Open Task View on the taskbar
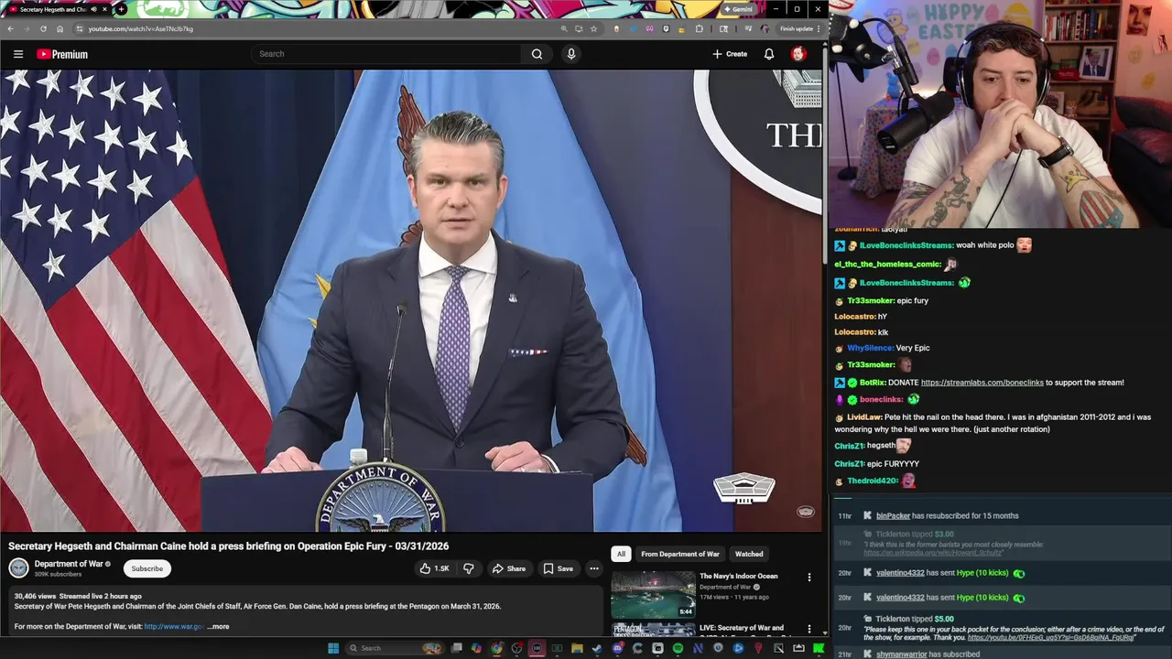This screenshot has height=659, width=1172. (x=457, y=648)
